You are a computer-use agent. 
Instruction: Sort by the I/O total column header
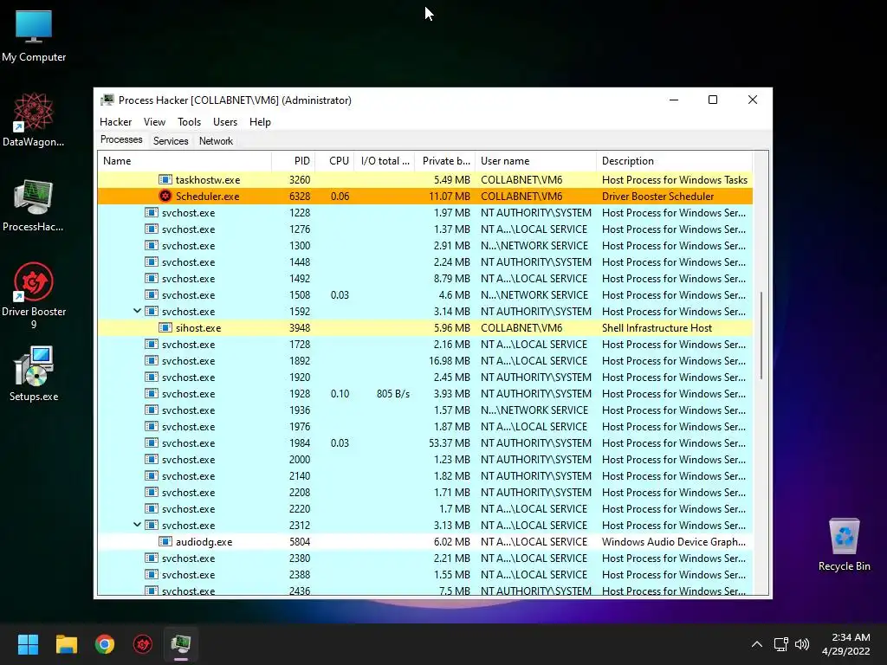coord(384,160)
